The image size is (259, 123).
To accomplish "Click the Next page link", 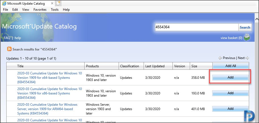I will click(x=241, y=58).
